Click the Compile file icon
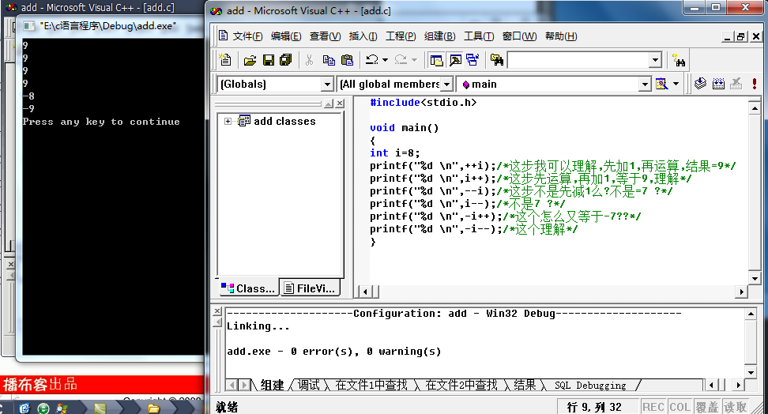The height and width of the screenshot is (414, 768). (700, 84)
